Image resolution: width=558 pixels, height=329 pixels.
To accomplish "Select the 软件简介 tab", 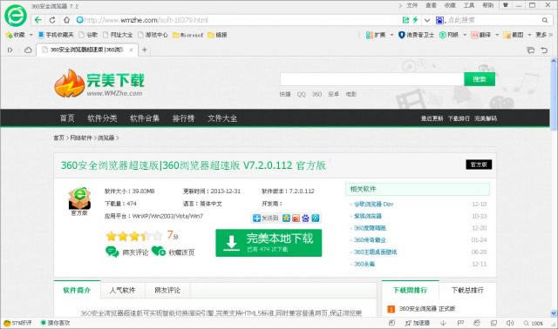I will (x=77, y=291).
